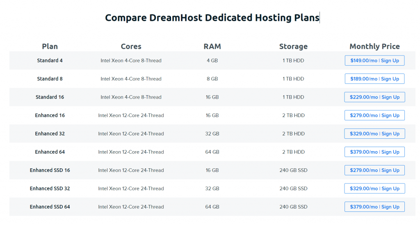Screen dimensions: 420x225
Task: Click the Standard 16 row's 16 GB cell
Action: click(212, 97)
